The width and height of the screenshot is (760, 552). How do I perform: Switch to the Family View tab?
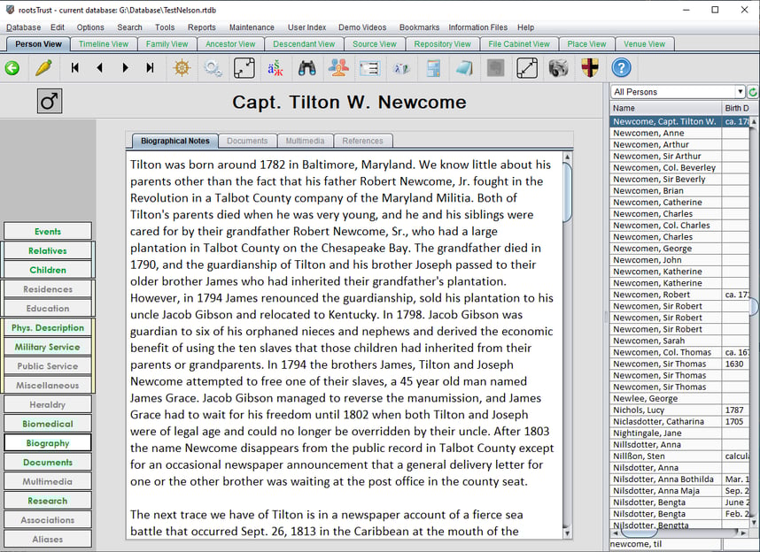point(167,44)
